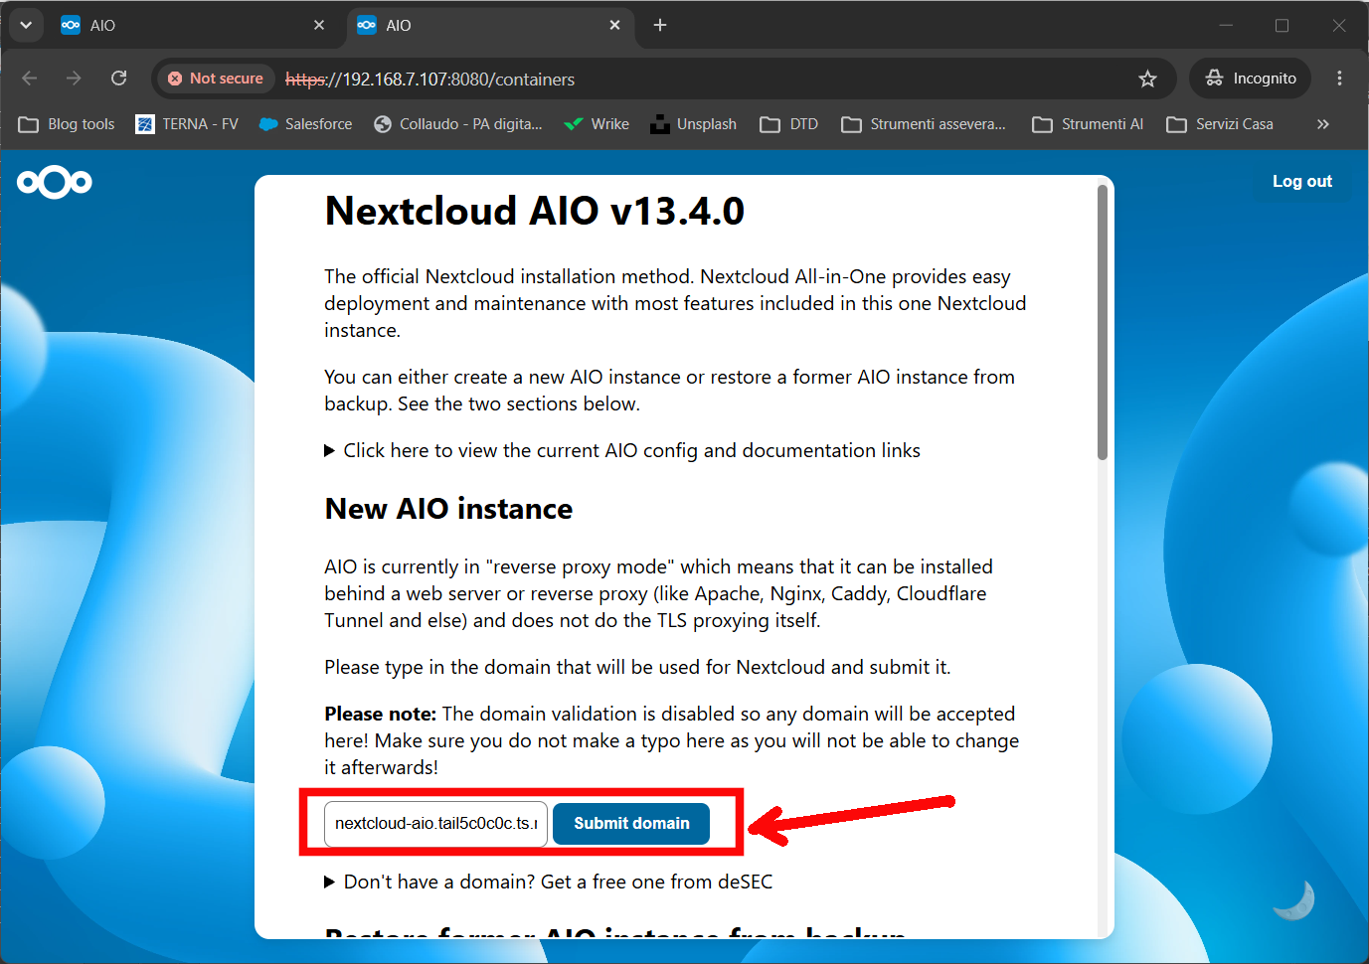Click the domain input field
This screenshot has width=1369, height=964.
[x=435, y=824]
